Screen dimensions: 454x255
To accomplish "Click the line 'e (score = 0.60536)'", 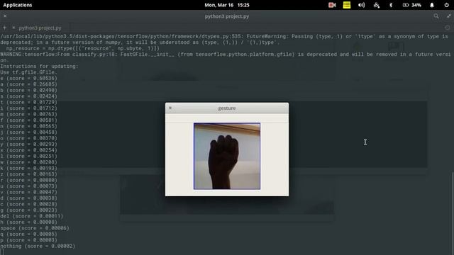I will pyautogui.click(x=28, y=79).
